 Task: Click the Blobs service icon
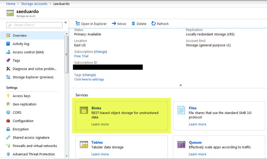84,110
